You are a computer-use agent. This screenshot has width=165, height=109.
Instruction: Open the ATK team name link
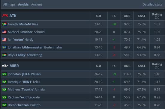(x=13, y=16)
